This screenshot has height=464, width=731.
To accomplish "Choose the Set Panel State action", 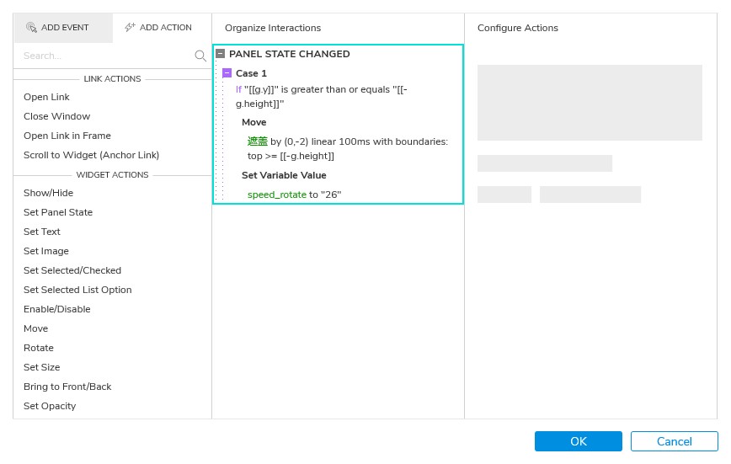I will [58, 212].
